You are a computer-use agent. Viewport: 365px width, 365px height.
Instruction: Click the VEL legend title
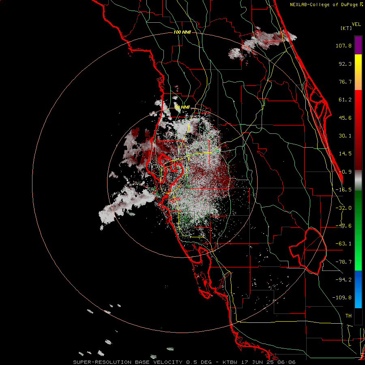click(x=356, y=24)
